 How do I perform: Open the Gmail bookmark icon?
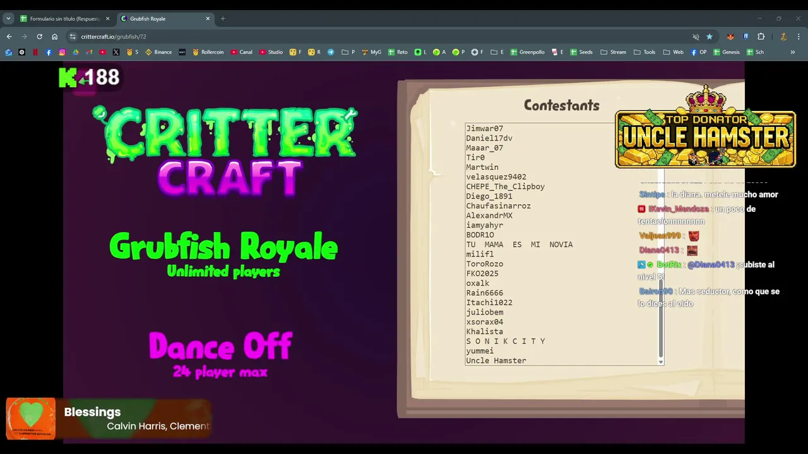click(89, 52)
